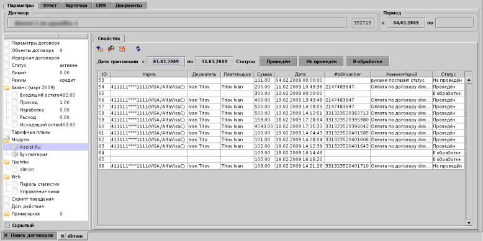
Task: Toggle the Скрытый checkbox
Action: click(7, 226)
